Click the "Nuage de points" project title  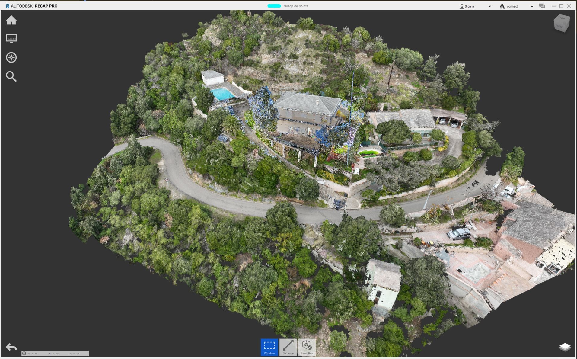tap(295, 6)
